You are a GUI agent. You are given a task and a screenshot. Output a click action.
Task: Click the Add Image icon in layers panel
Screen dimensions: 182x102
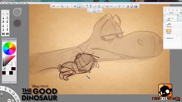pos(173,10)
